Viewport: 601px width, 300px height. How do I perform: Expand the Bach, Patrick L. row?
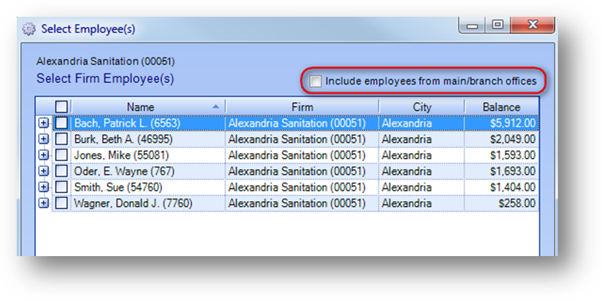click(x=44, y=123)
